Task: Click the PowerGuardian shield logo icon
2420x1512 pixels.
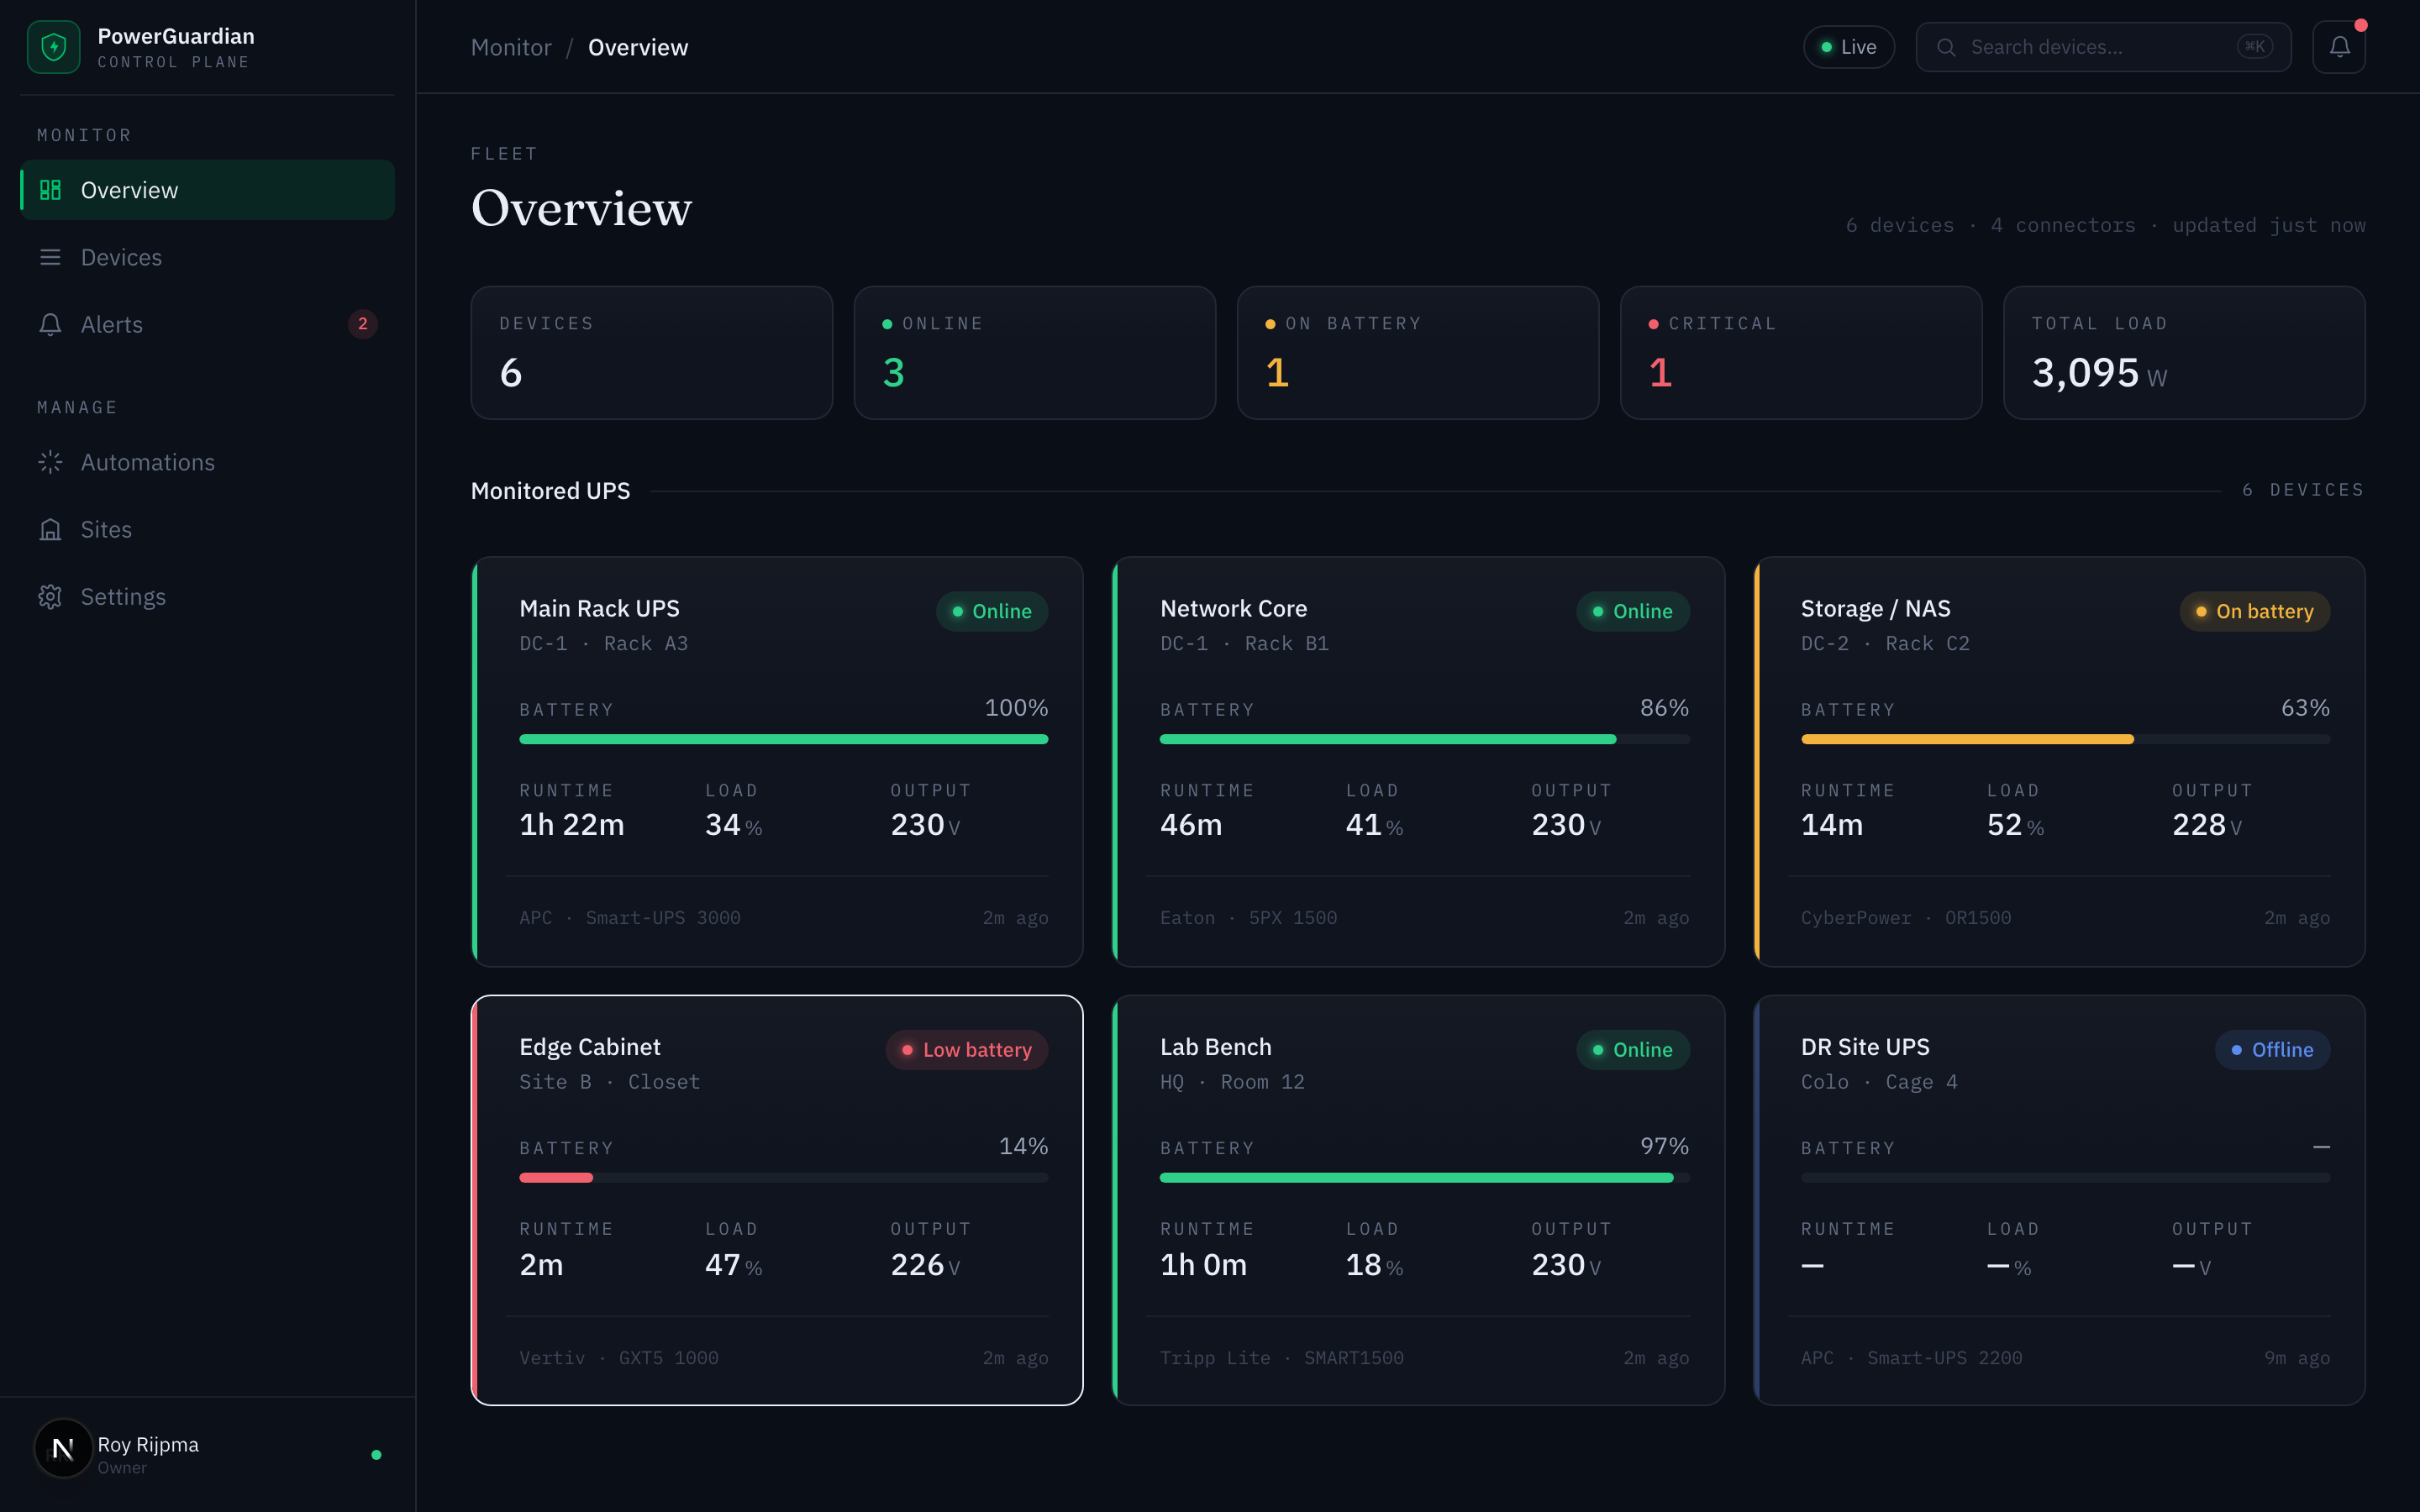Action: [x=54, y=47]
